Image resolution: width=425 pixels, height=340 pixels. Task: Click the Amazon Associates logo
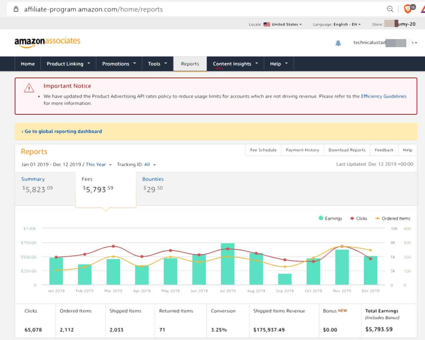[x=47, y=42]
